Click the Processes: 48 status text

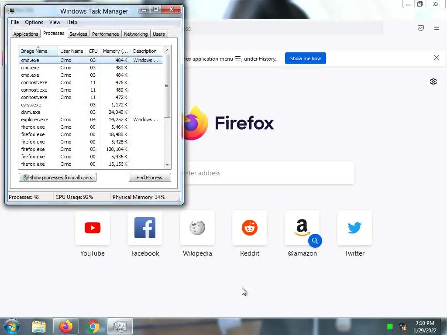[24, 197]
